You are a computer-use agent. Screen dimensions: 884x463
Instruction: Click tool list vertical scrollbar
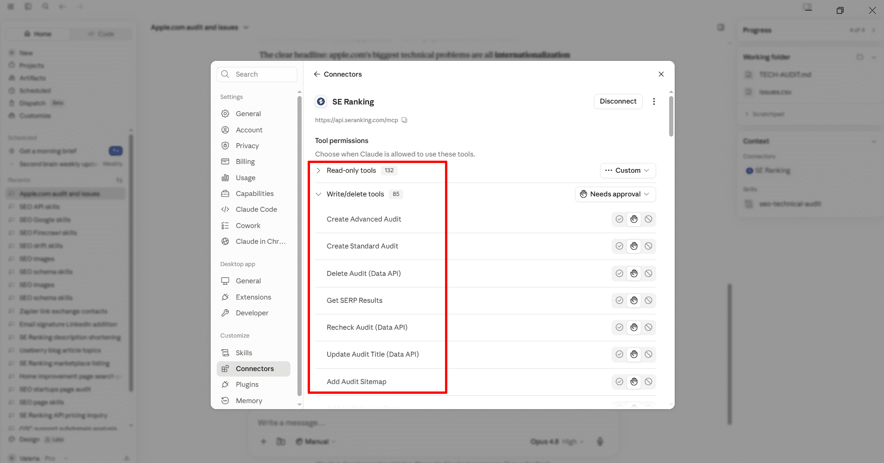pos(671,116)
